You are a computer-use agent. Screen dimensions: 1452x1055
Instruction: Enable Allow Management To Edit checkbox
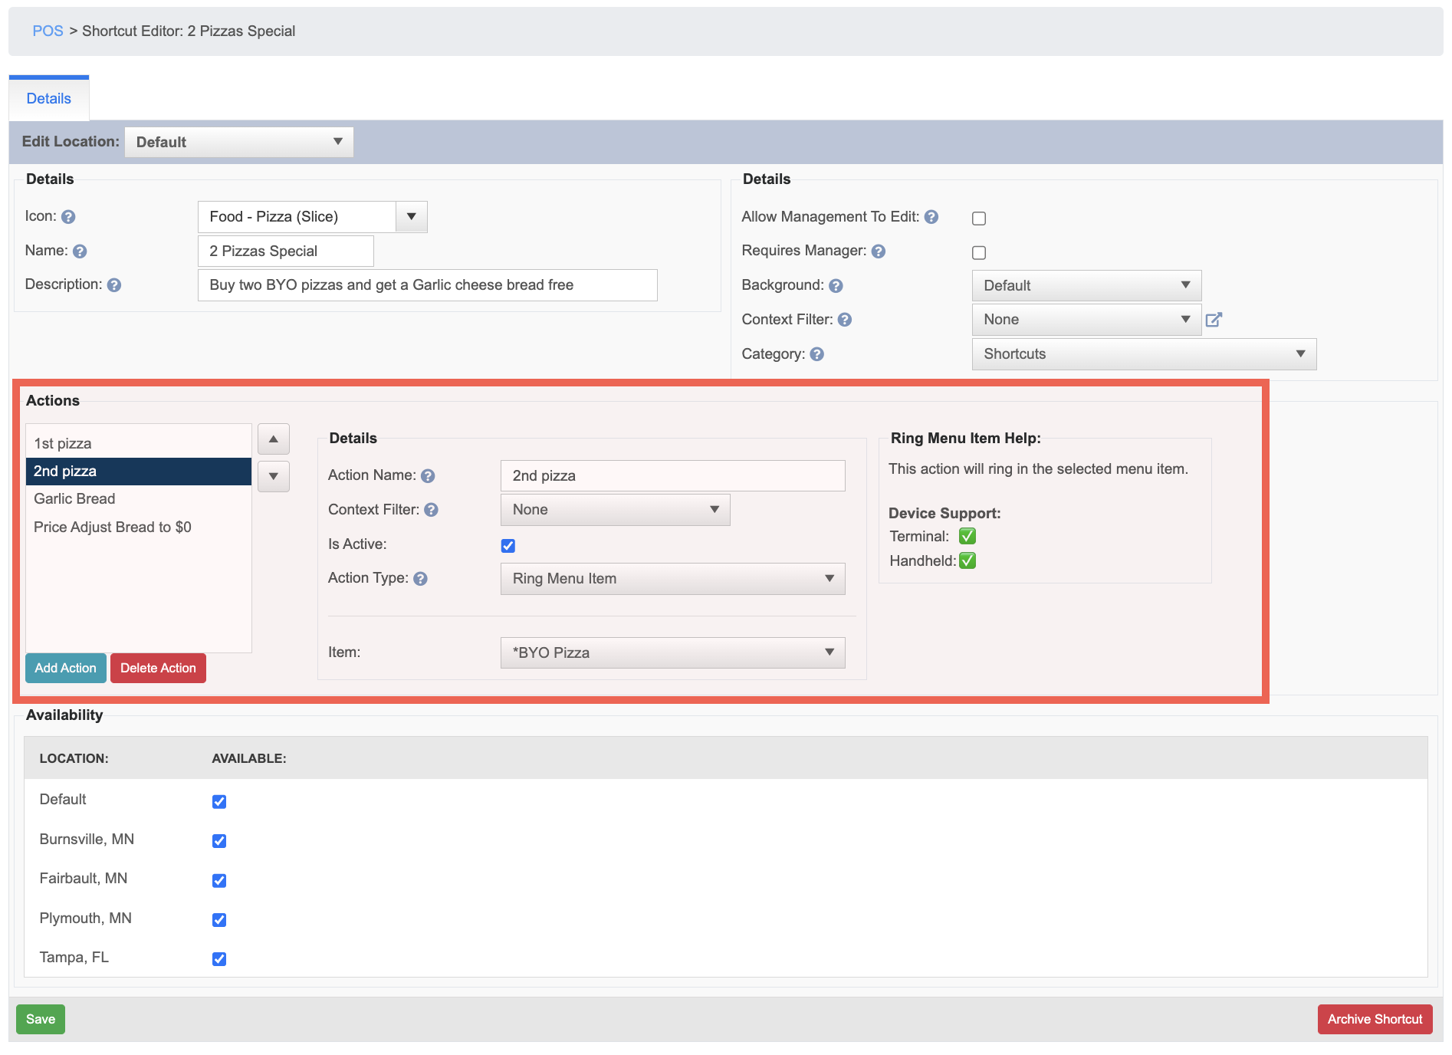[x=979, y=219]
